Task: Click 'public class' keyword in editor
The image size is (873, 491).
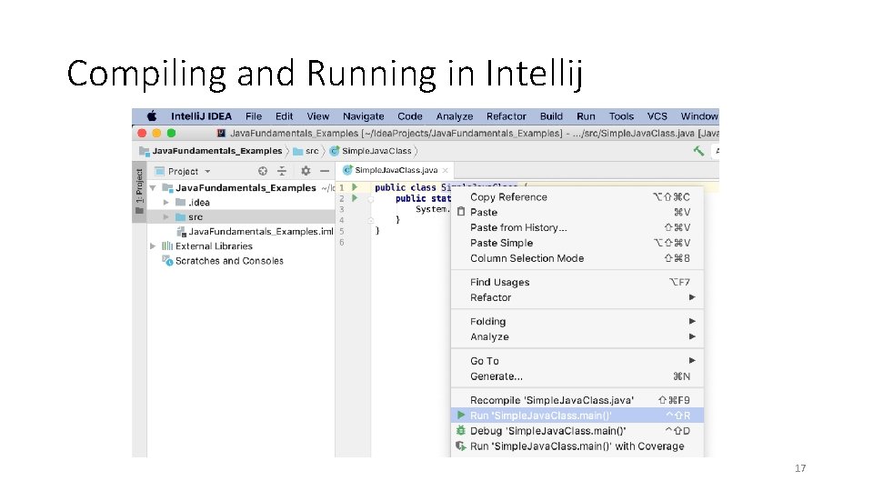Action: [406, 187]
